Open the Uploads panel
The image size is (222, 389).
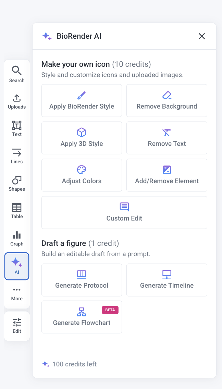pos(17,101)
